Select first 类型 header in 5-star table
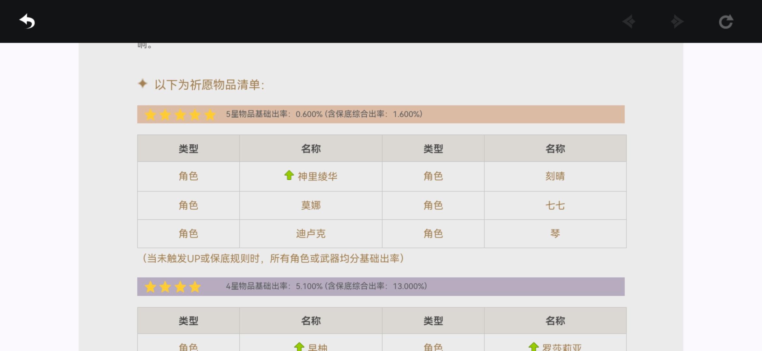This screenshot has height=351, width=762. [188, 149]
